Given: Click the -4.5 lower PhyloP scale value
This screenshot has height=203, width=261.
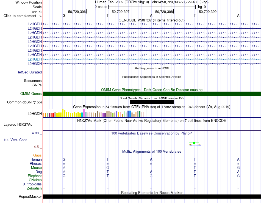Looking at the screenshot, I should (x=36, y=147).
